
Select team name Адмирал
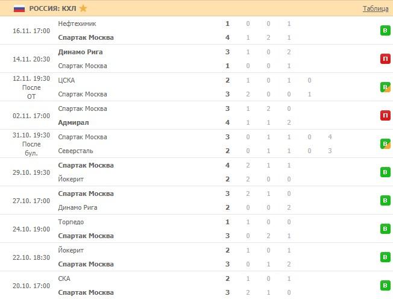coord(72,122)
